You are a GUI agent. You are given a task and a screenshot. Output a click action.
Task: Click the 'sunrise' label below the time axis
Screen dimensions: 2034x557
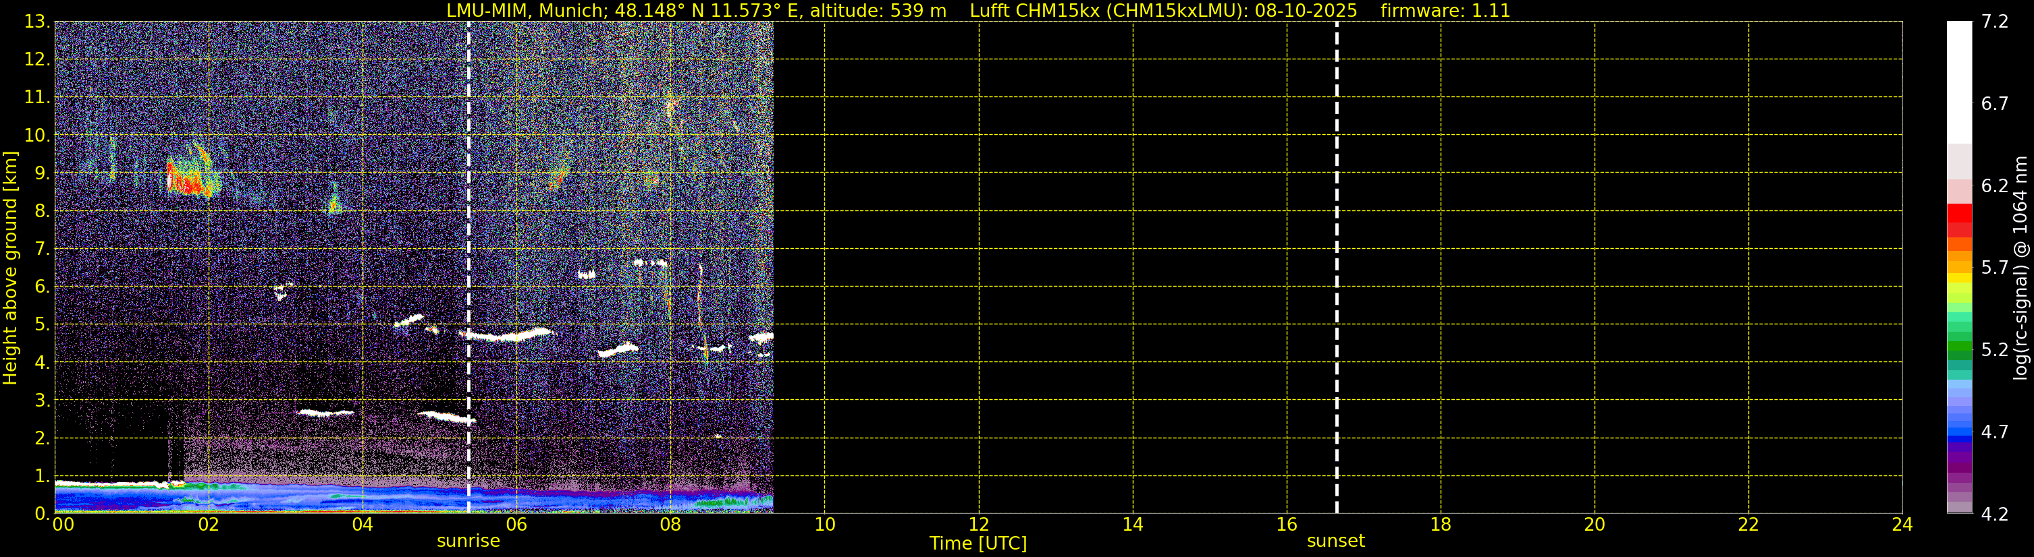pos(469,541)
